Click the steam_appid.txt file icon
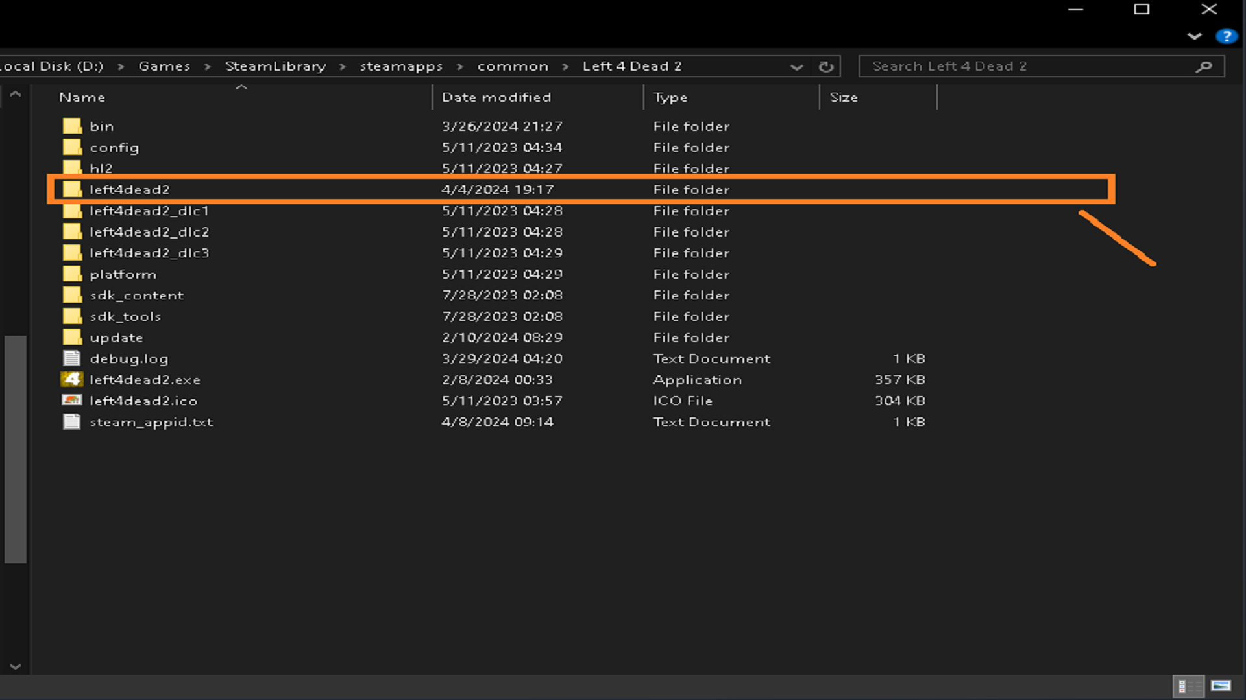1246x700 pixels. [x=72, y=422]
